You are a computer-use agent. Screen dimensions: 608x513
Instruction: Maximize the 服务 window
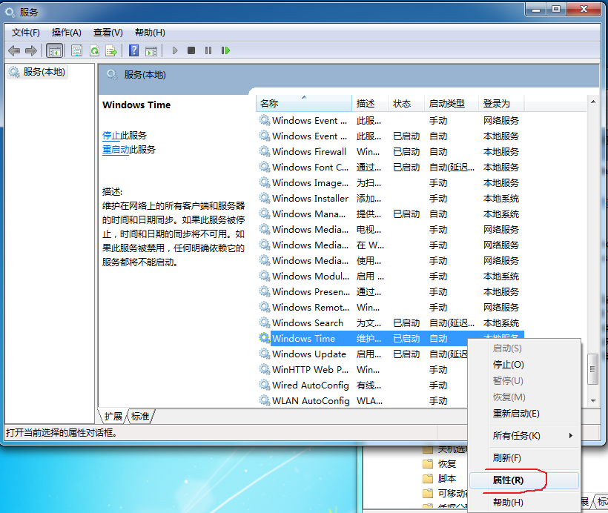click(x=556, y=9)
